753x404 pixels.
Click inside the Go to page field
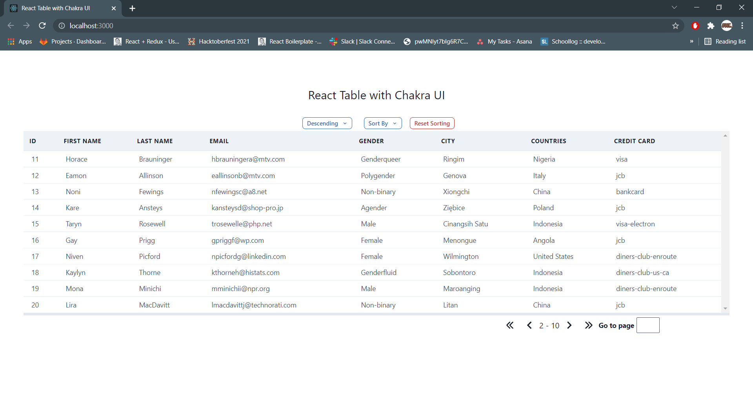coord(648,325)
